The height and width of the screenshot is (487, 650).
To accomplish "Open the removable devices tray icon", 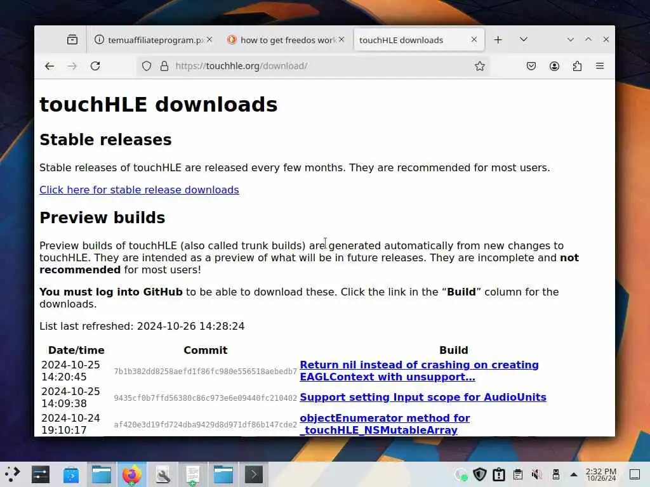I will pos(556,474).
